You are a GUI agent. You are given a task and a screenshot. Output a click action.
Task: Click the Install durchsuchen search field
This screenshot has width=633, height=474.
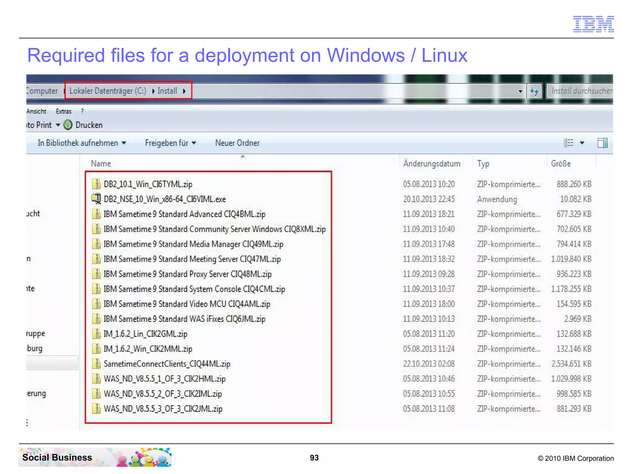(x=580, y=91)
